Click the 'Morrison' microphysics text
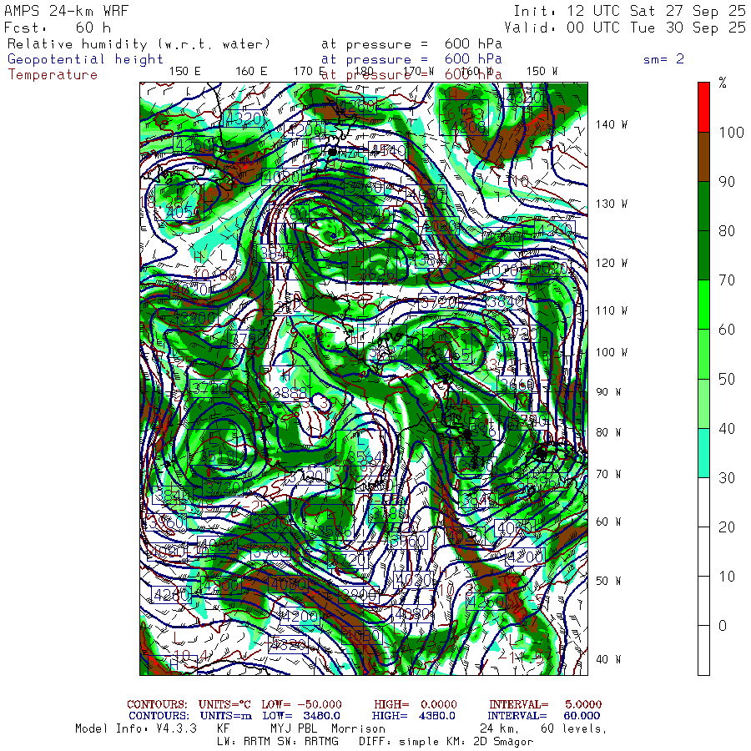The width and height of the screenshot is (751, 751). coord(358,729)
